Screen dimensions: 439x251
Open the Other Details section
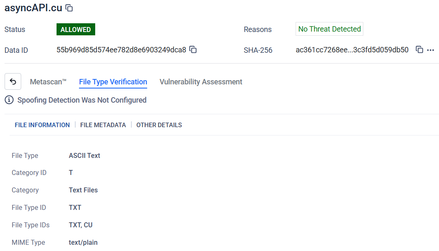click(159, 125)
